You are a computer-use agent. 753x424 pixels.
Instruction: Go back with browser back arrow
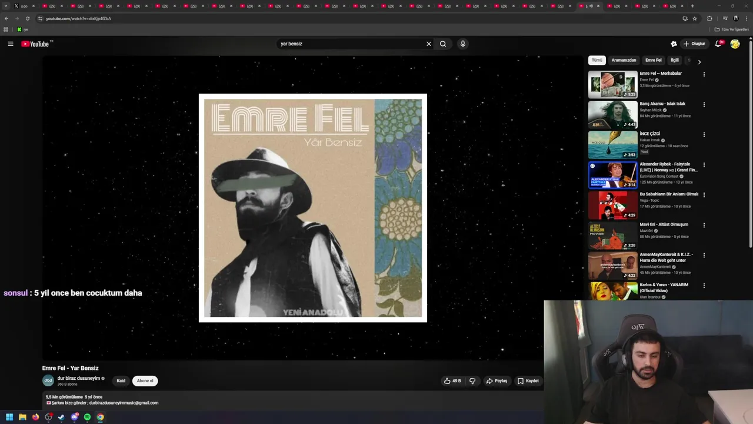[6, 18]
